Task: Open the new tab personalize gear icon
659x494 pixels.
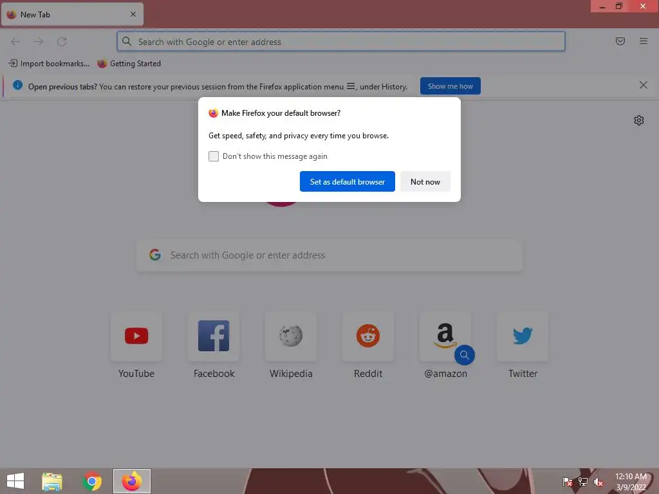Action: tap(639, 120)
